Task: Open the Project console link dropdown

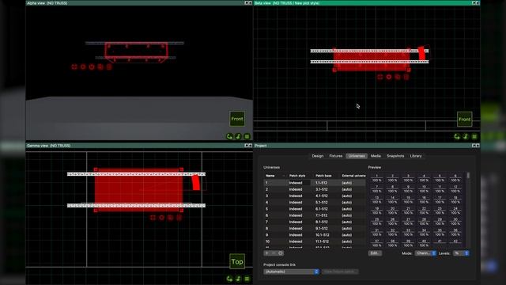Action: (x=292, y=272)
